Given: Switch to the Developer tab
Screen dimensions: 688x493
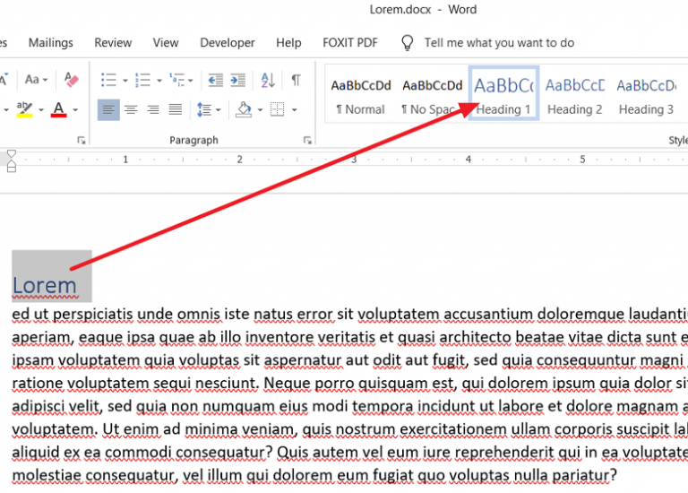Looking at the screenshot, I should 228,42.
